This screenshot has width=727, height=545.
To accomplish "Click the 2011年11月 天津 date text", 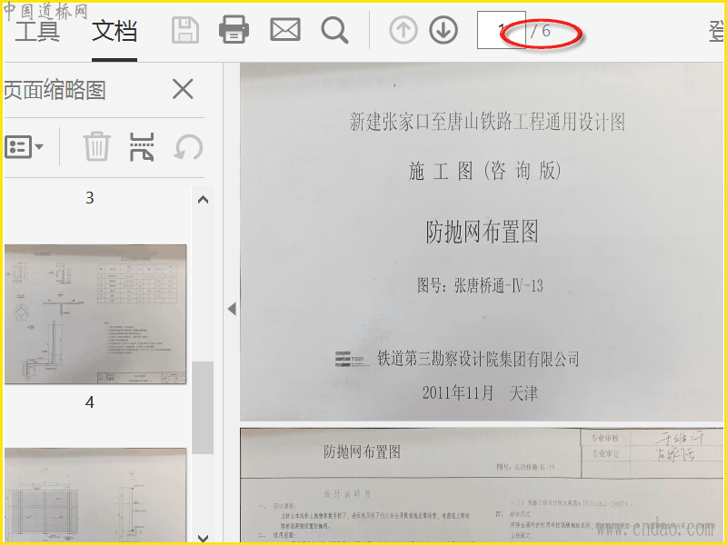I will 480,393.
